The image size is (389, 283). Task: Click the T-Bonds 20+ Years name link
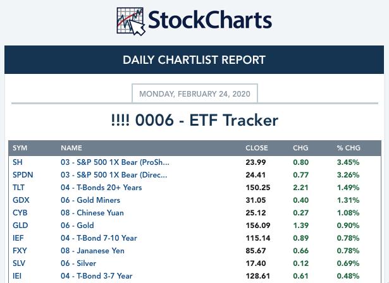[x=101, y=188]
